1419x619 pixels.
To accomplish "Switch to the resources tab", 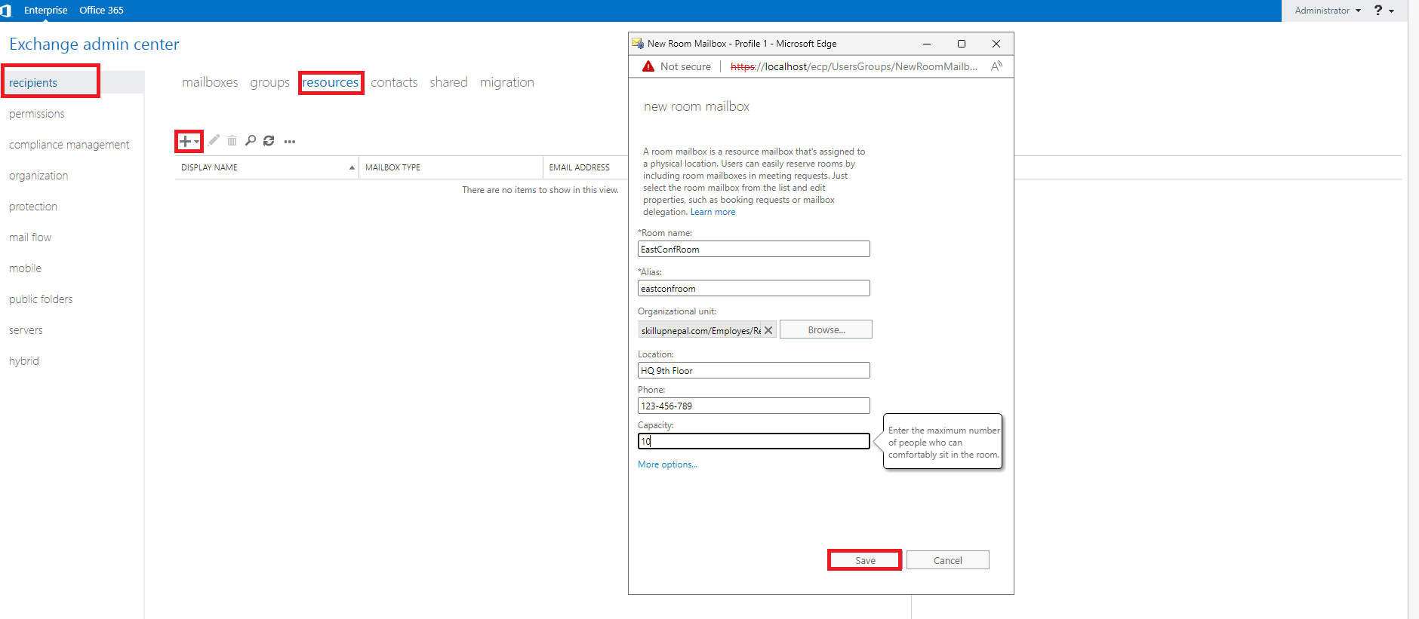I will tap(331, 82).
